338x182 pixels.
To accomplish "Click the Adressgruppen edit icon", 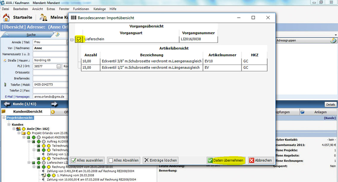I will pos(334,40).
